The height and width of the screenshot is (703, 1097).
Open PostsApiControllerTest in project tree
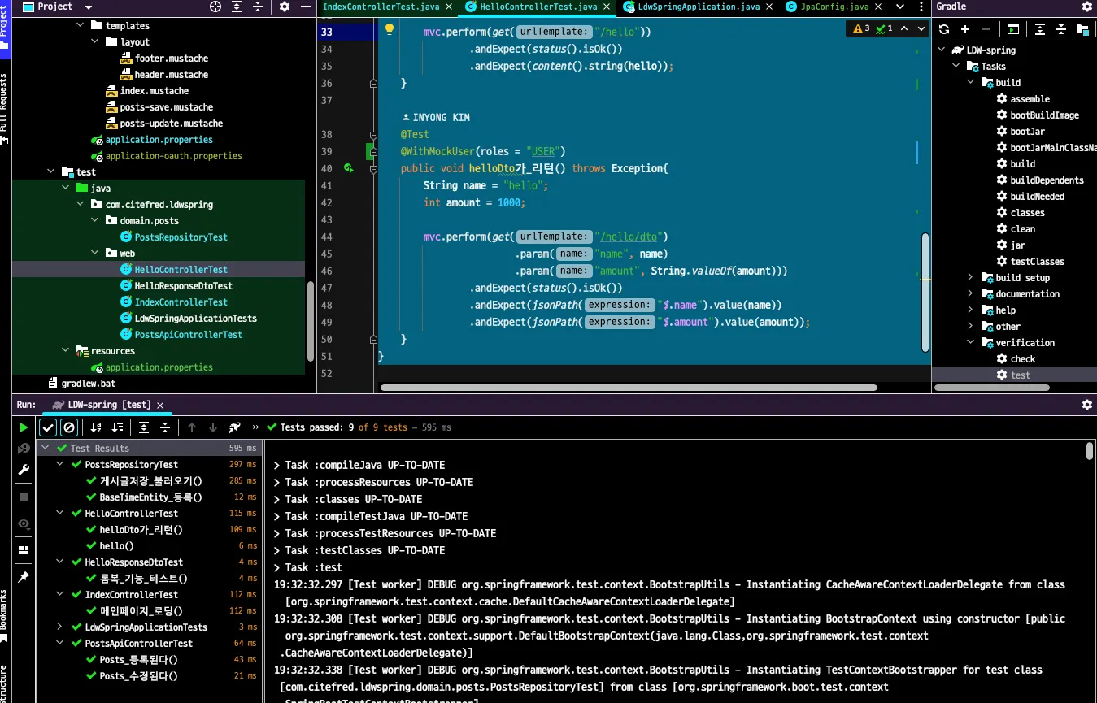tap(188, 334)
